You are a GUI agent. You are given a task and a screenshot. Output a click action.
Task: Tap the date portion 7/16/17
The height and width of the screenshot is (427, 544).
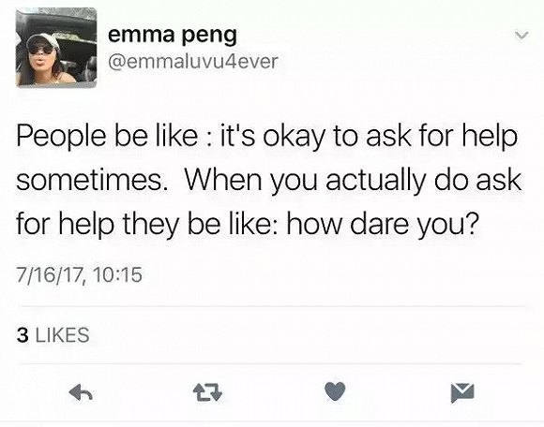(x=50, y=274)
